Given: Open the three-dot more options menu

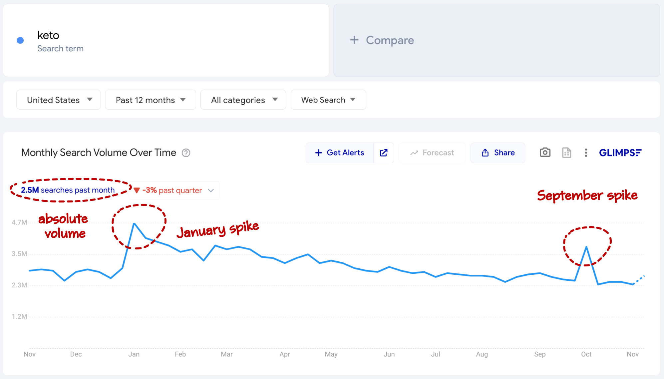Looking at the screenshot, I should (x=586, y=153).
